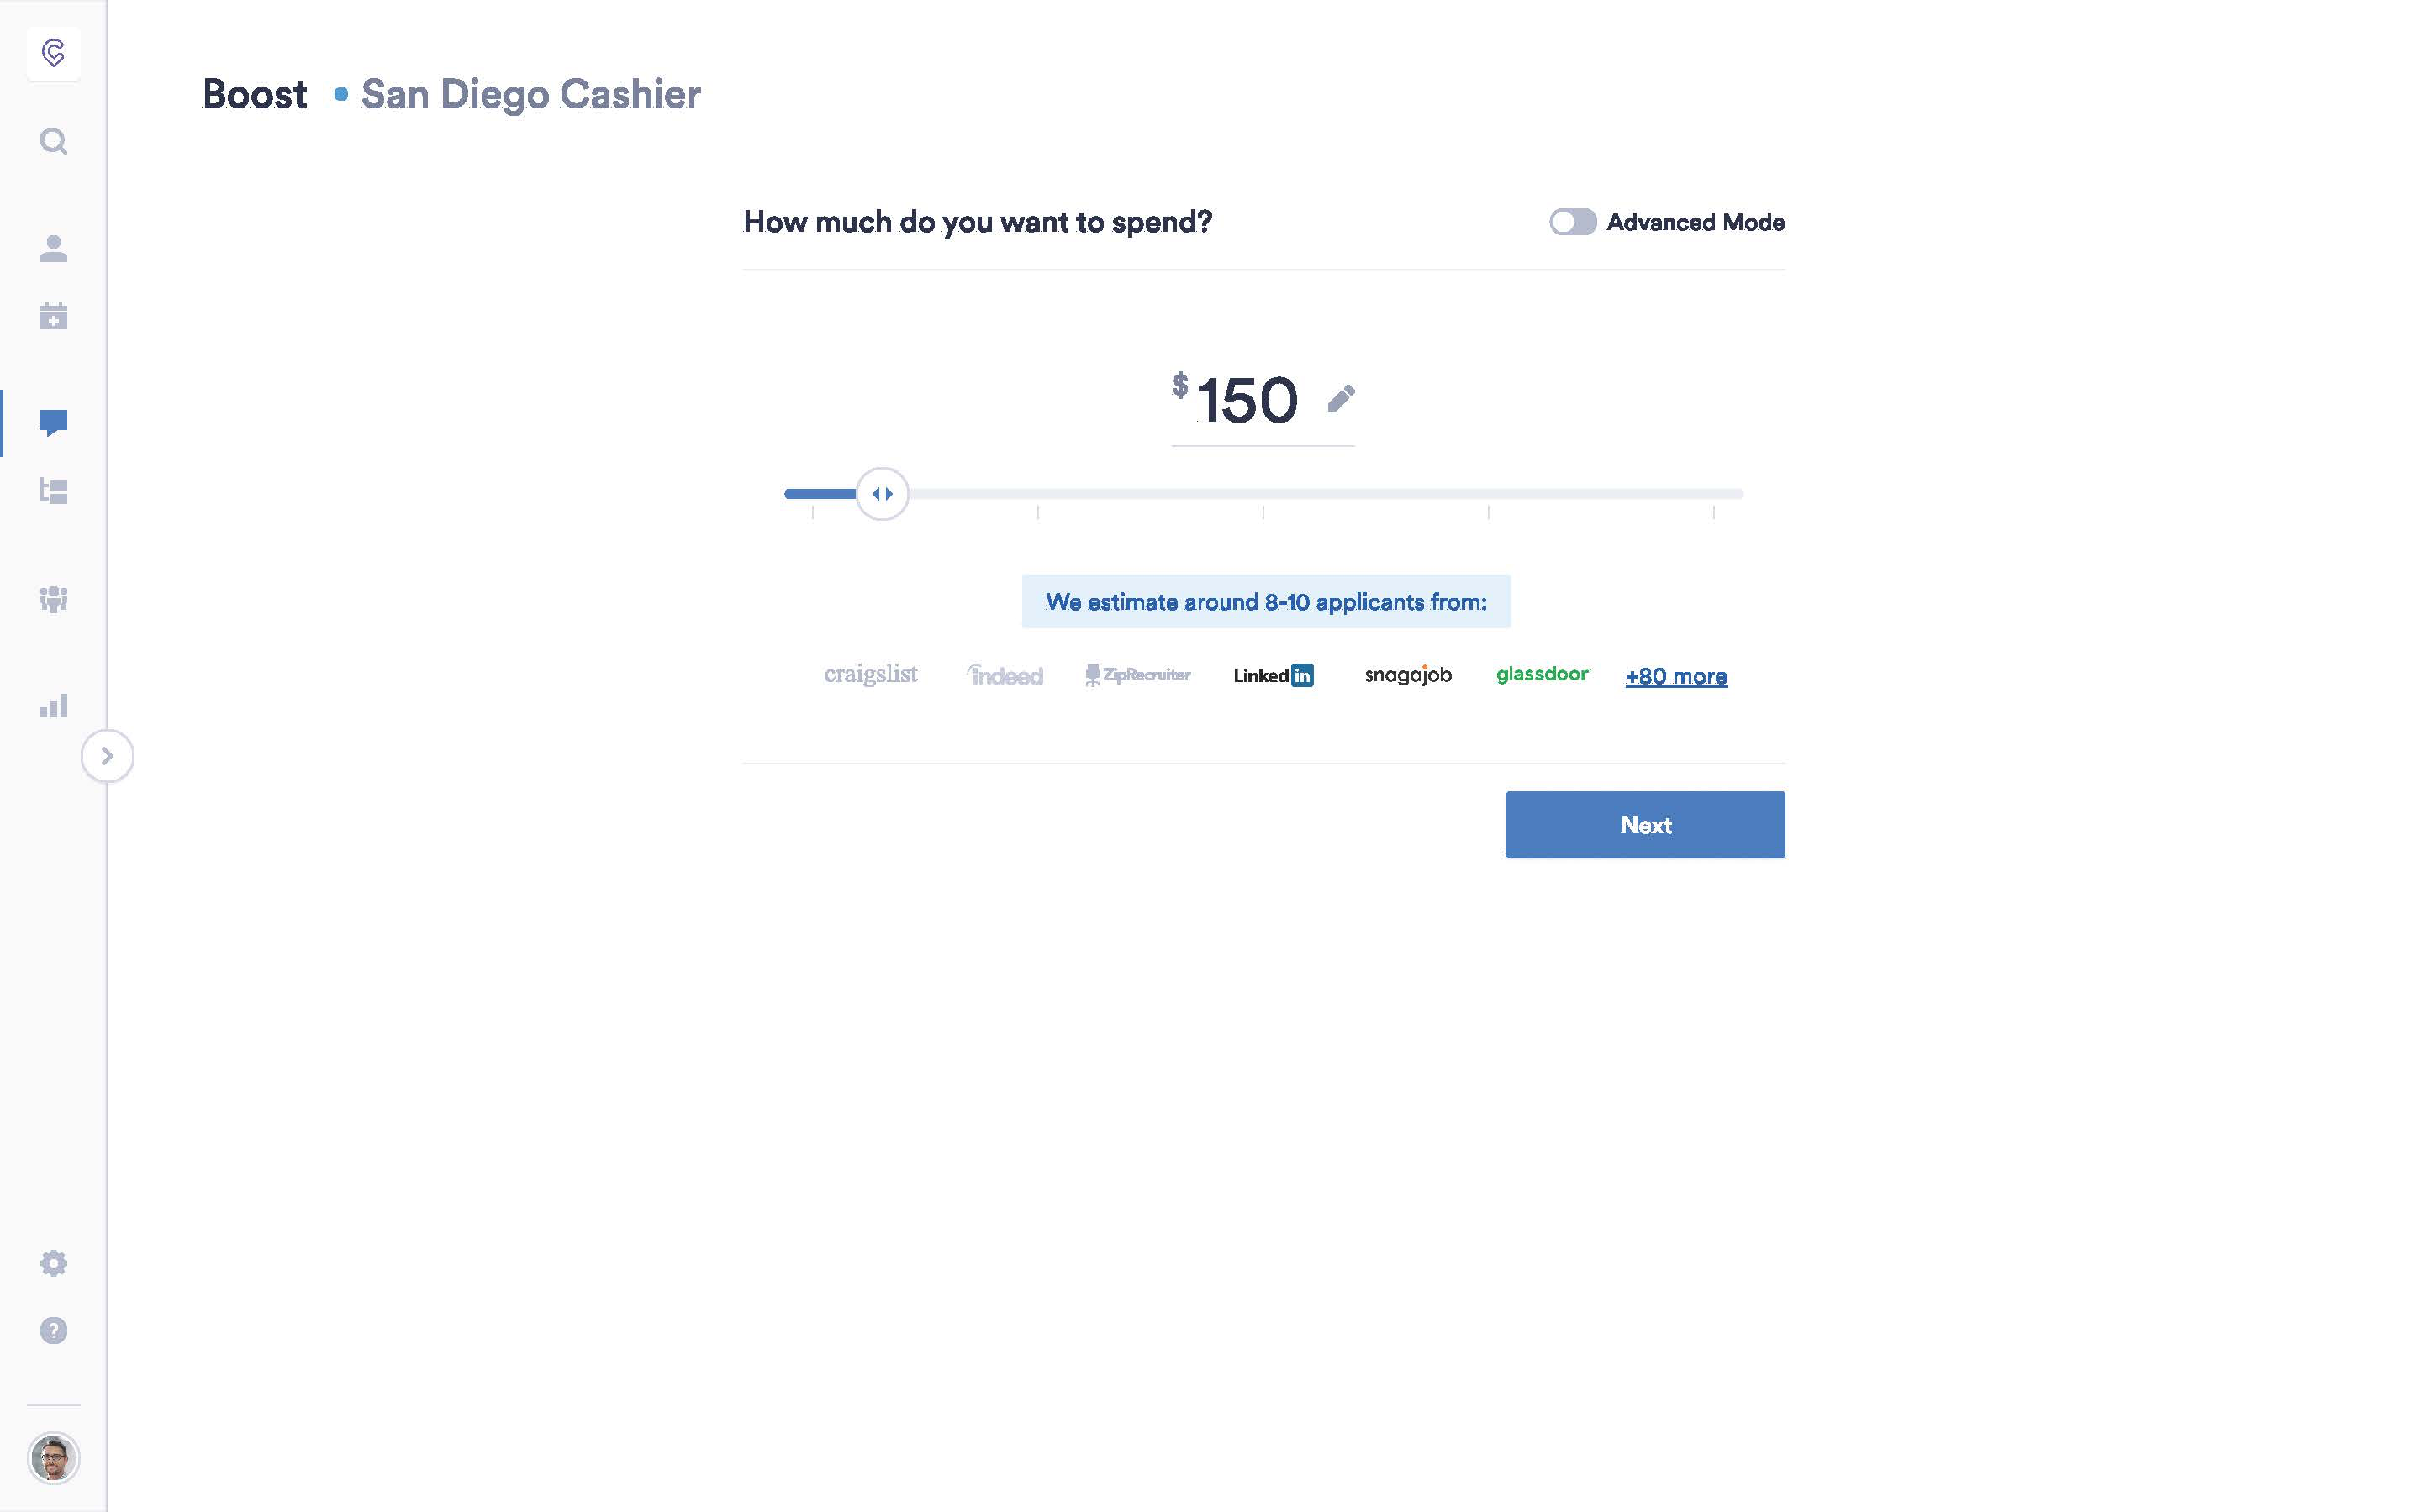Click the Next button to proceed
Image resolution: width=2421 pixels, height=1512 pixels.
(x=1643, y=824)
